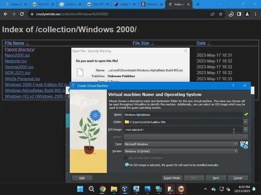The height and width of the screenshot is (195, 261).
Task: Switch to the second 'The Off' tab
Action: (x=98, y=4)
